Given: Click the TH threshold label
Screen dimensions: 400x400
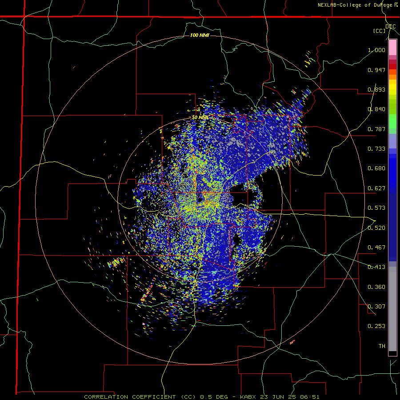Looking at the screenshot, I should pos(382,346).
